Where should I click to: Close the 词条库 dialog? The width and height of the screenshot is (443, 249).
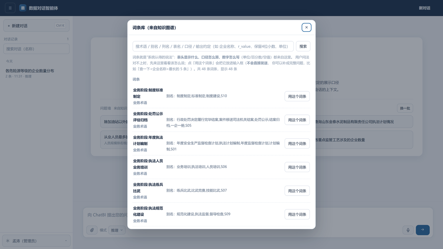pyautogui.click(x=306, y=27)
